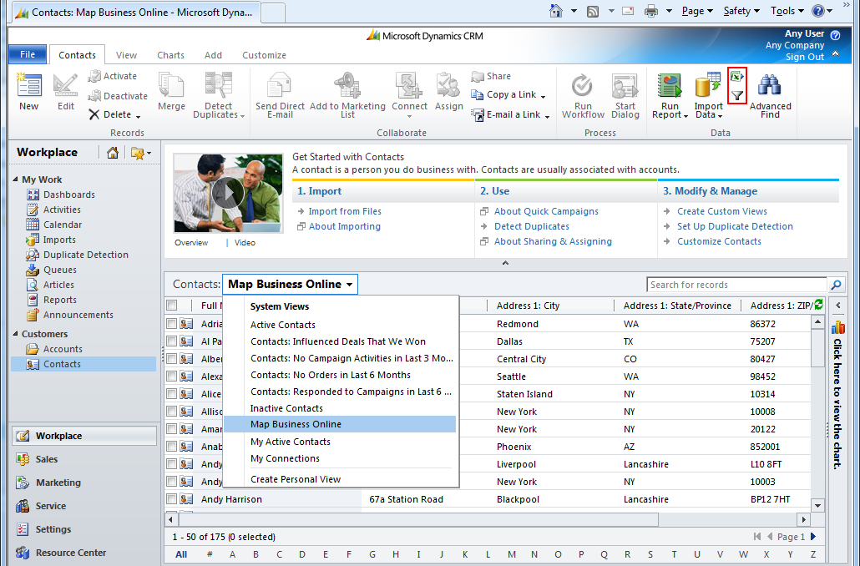Click the Workplace home icon
The width and height of the screenshot is (860, 566).
coord(113,153)
